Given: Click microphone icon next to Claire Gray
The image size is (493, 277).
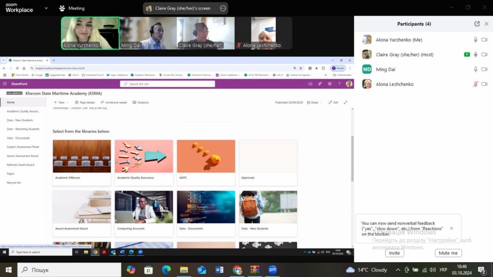Looking at the screenshot, I should tap(476, 55).
